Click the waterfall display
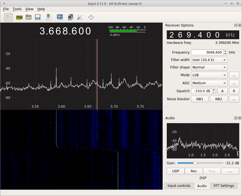 [x=81, y=150]
